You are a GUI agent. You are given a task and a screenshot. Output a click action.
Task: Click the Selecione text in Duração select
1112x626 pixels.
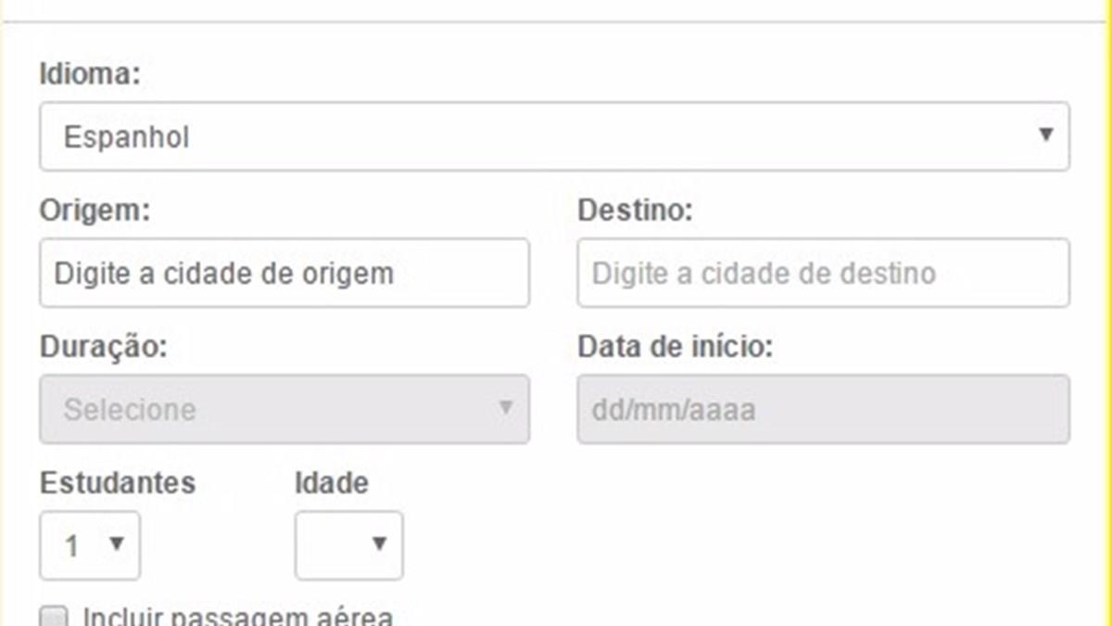click(x=130, y=409)
